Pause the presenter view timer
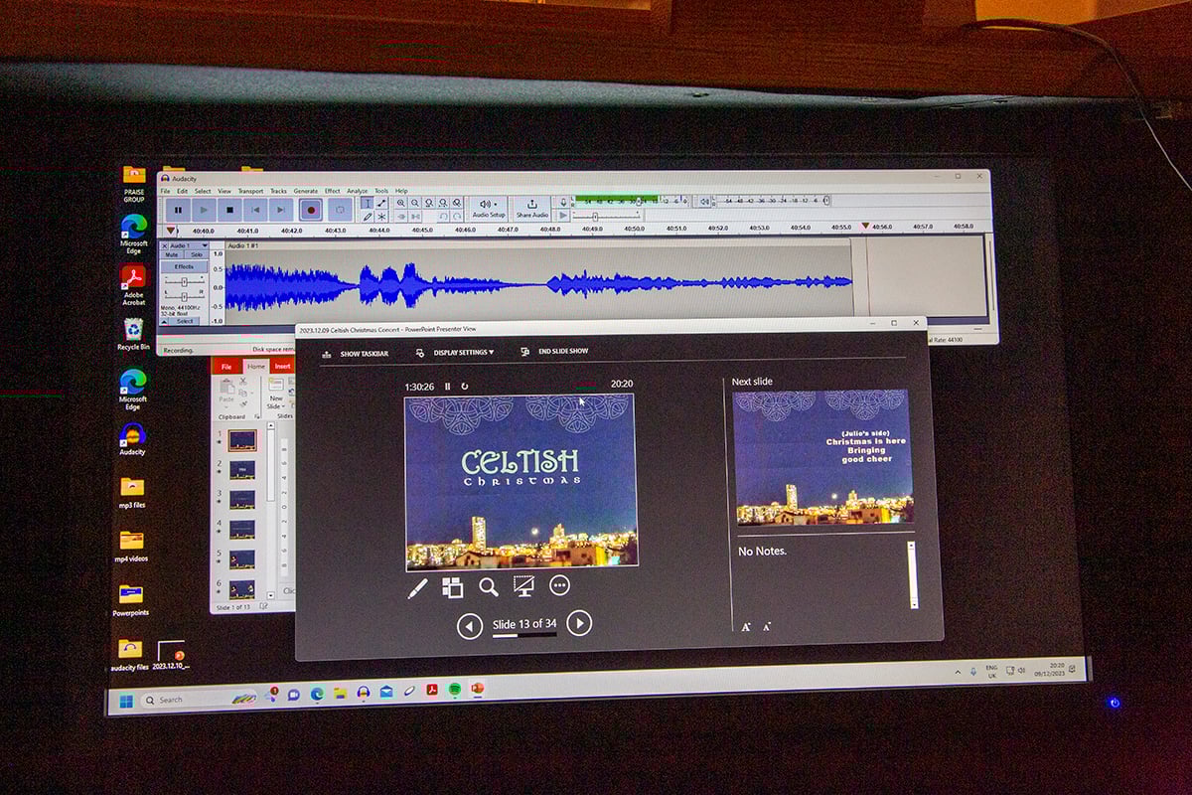 [447, 386]
